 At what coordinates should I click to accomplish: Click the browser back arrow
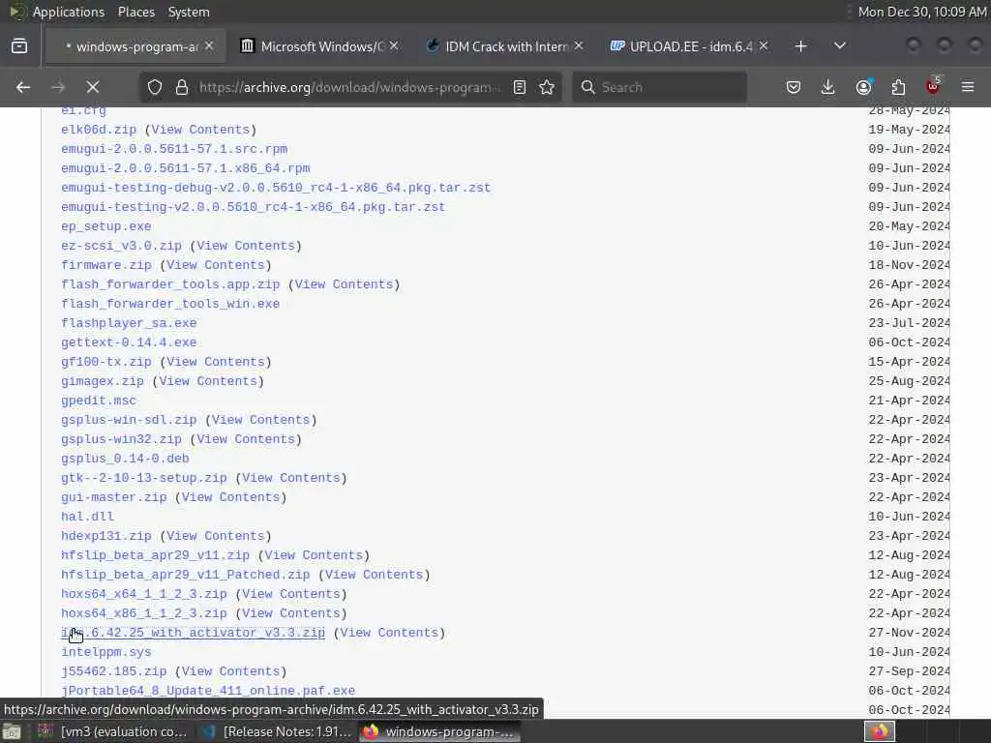[23, 87]
